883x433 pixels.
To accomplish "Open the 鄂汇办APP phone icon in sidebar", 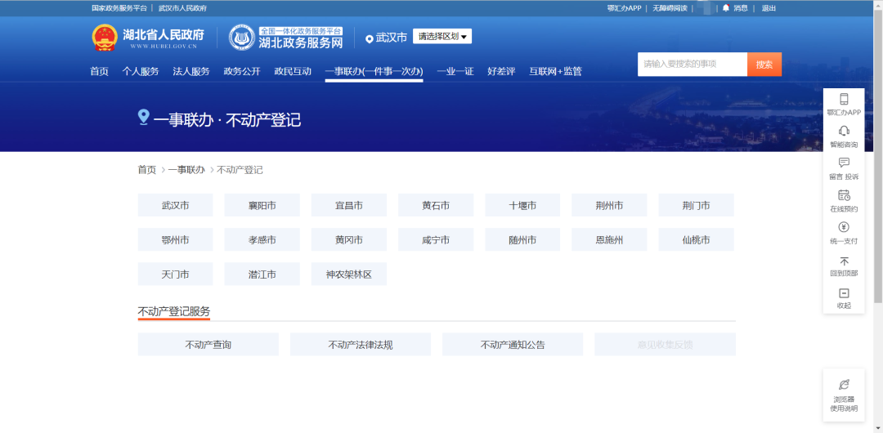I will click(x=844, y=100).
